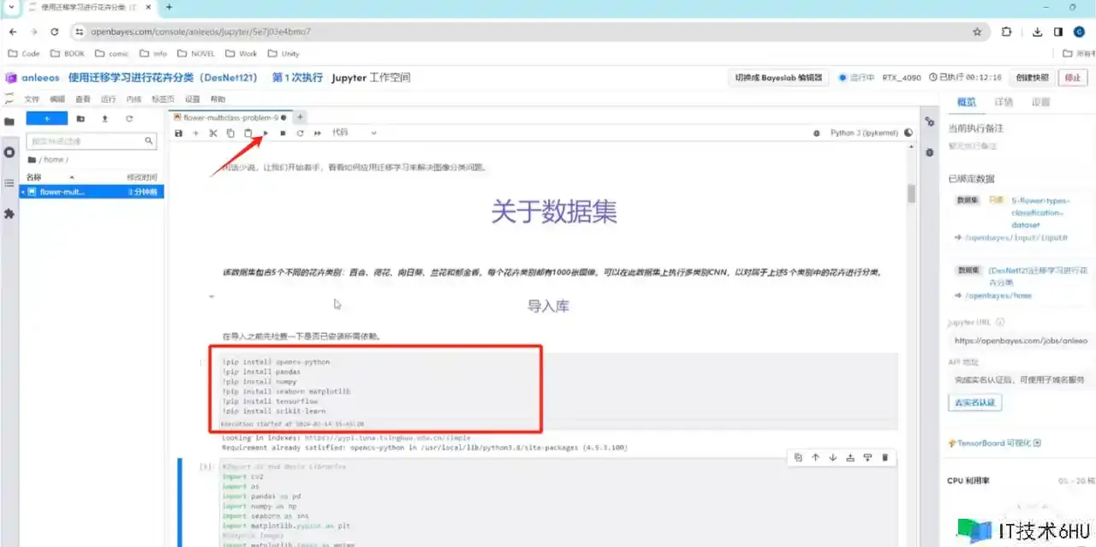Image resolution: width=1096 pixels, height=547 pixels.
Task: Insert a cell above from cell toolbar
Action: (x=850, y=458)
